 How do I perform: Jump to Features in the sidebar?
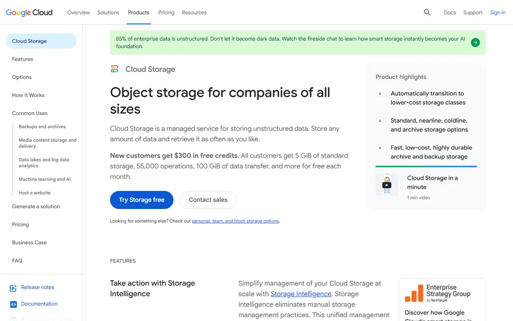(22, 59)
